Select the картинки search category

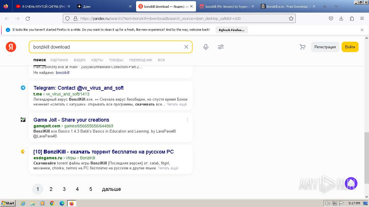[59, 60]
